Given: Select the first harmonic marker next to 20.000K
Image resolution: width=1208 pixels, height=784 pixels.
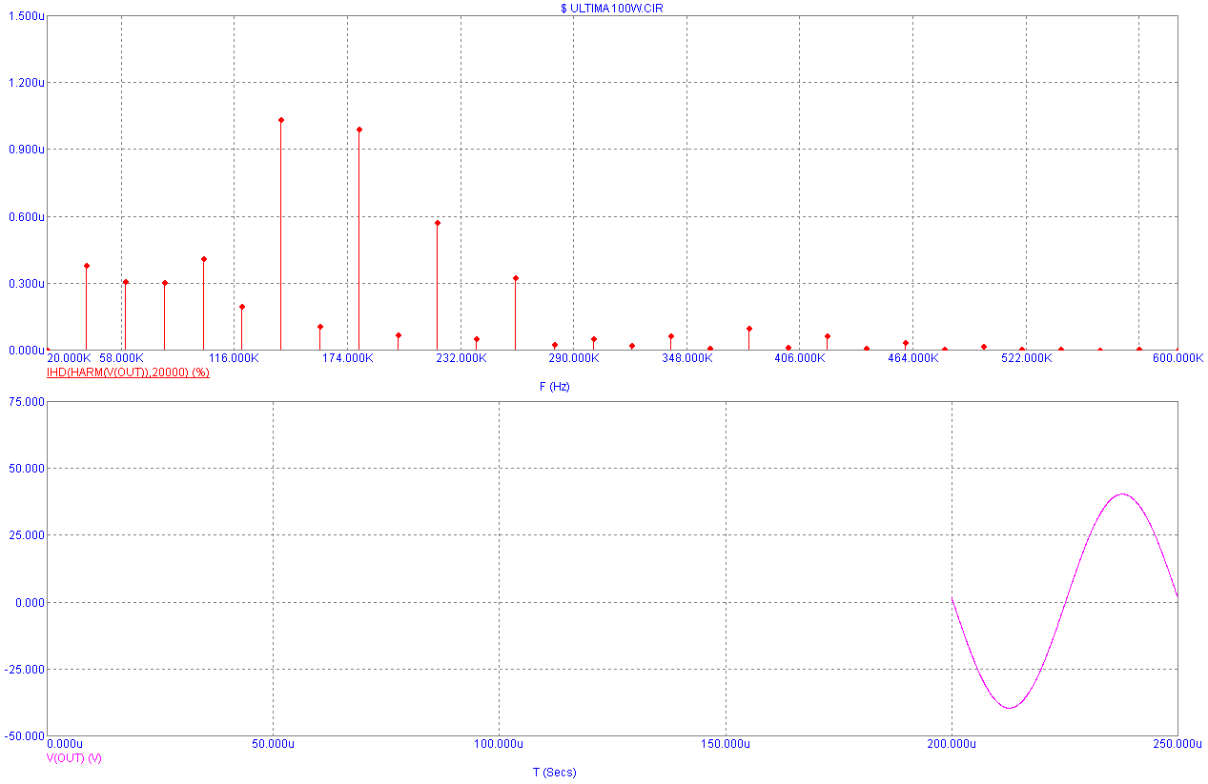Looking at the screenshot, I should 87,266.
